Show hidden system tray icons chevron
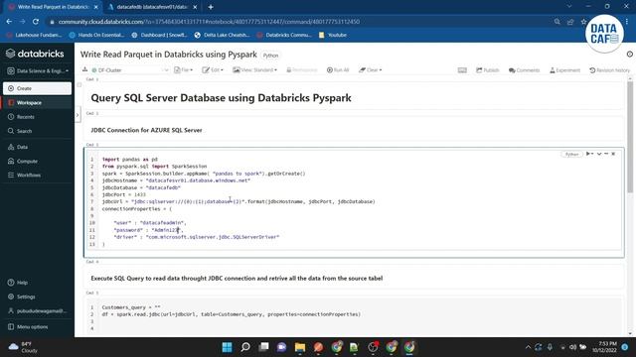Viewport: 636px width, 357px height. pos(528,347)
